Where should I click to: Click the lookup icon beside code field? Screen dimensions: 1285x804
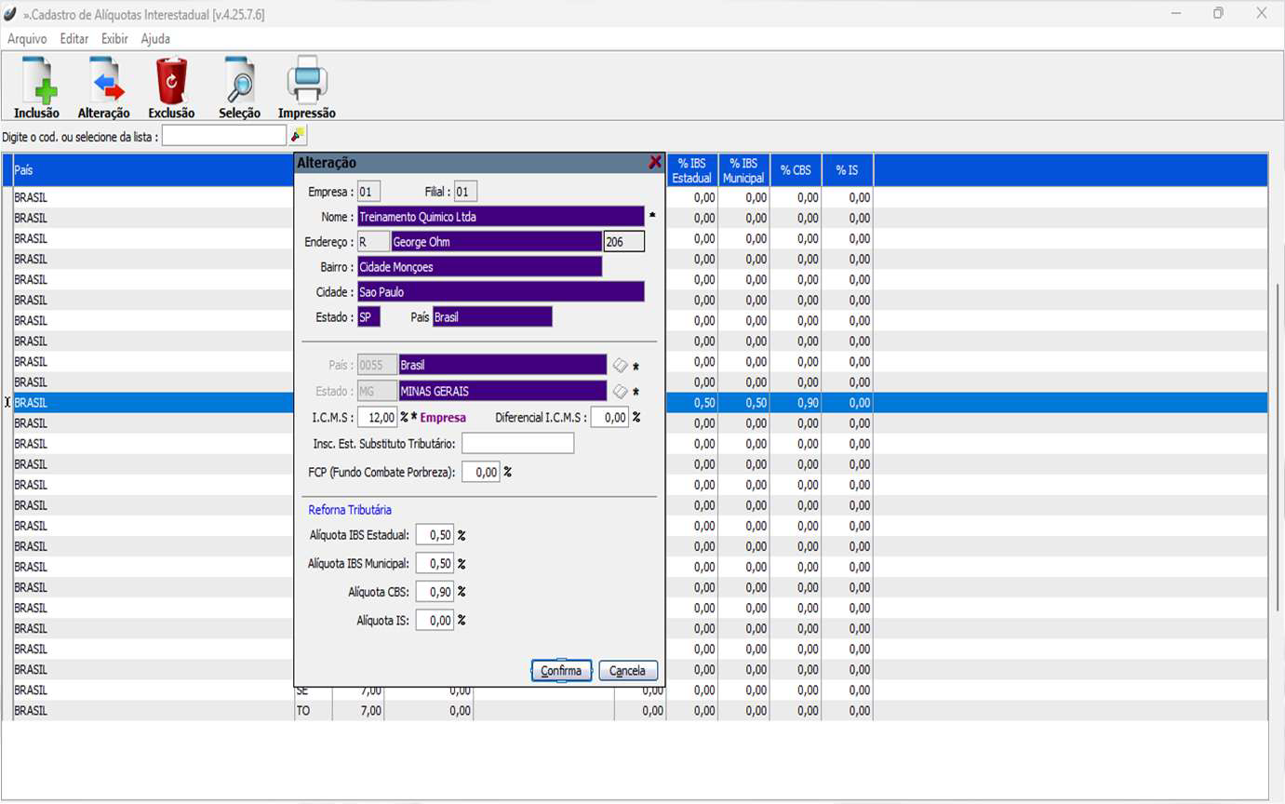(298, 136)
